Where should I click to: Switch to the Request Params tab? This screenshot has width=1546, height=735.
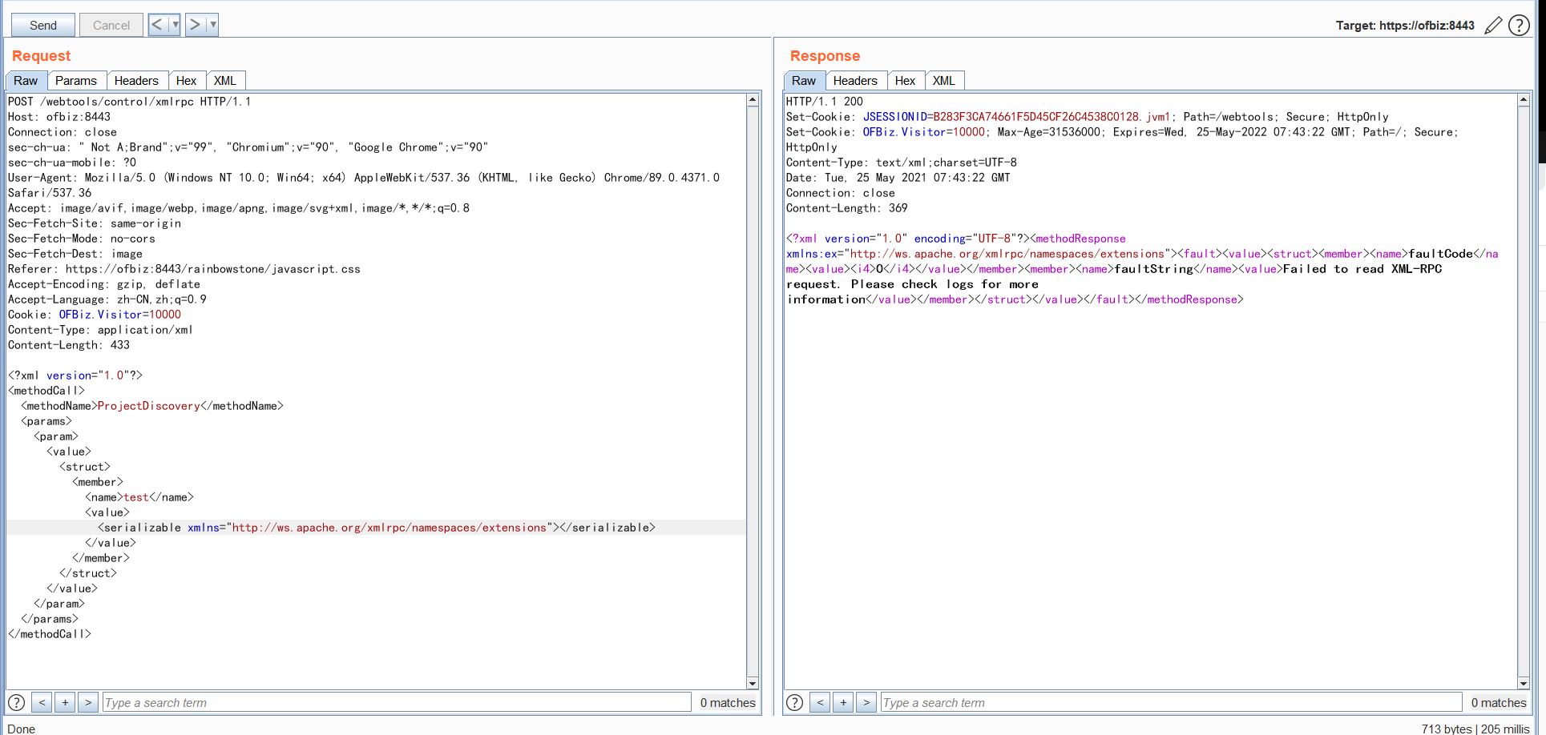click(x=76, y=81)
